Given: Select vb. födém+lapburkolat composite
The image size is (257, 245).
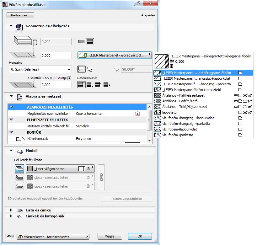Looking at the screenshot, I should [203, 129].
